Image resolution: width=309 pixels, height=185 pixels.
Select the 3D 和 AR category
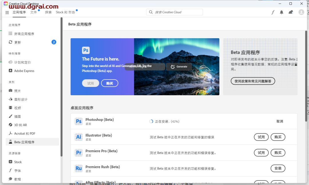pos(20,125)
